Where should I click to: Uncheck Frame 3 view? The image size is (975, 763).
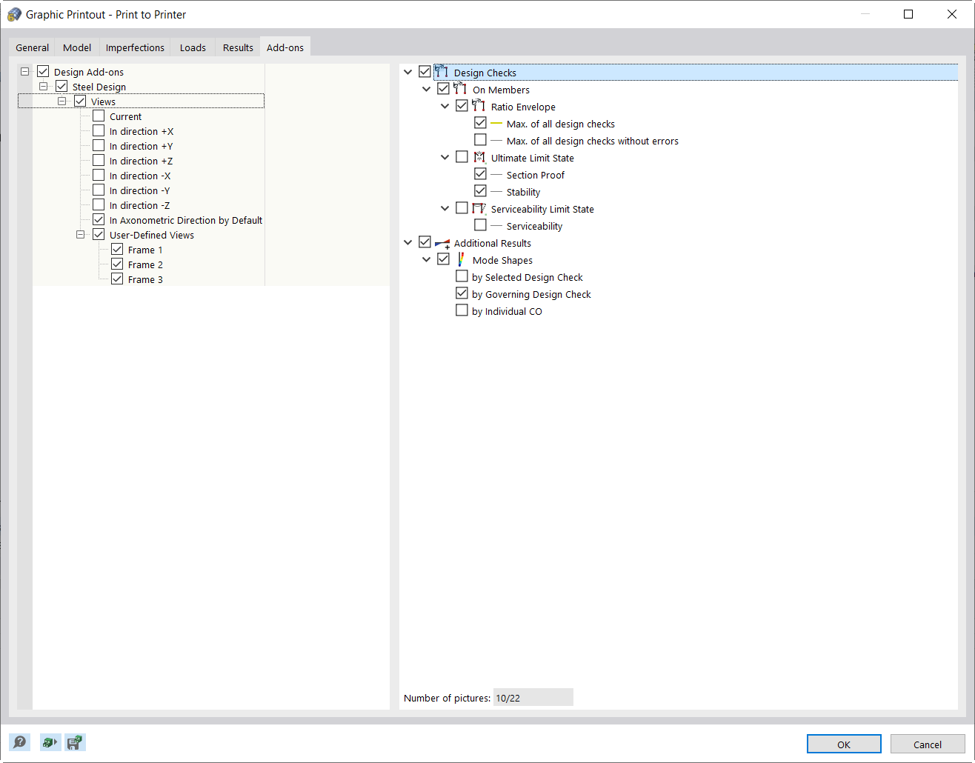pyautogui.click(x=117, y=279)
